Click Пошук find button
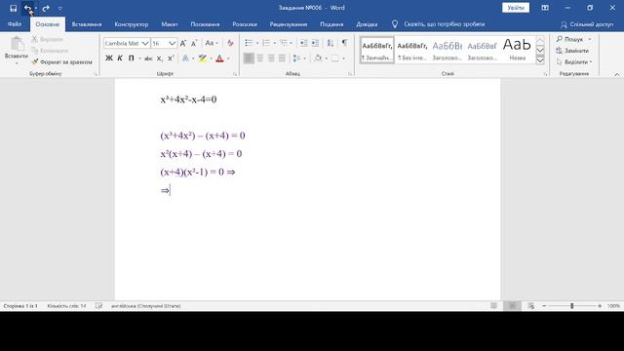This screenshot has height=351, width=624. click(569, 39)
